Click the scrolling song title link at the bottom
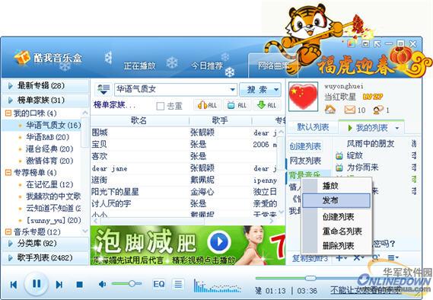This screenshot has width=433, height=300. pos(366,290)
